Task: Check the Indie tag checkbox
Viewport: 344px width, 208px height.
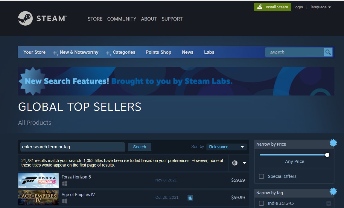Action: [261, 203]
